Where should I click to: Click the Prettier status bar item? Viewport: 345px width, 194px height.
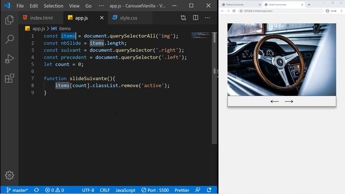[182, 190]
